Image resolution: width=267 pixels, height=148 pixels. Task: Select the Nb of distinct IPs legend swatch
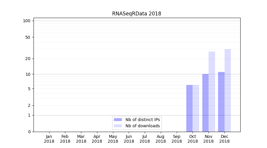(x=118, y=120)
